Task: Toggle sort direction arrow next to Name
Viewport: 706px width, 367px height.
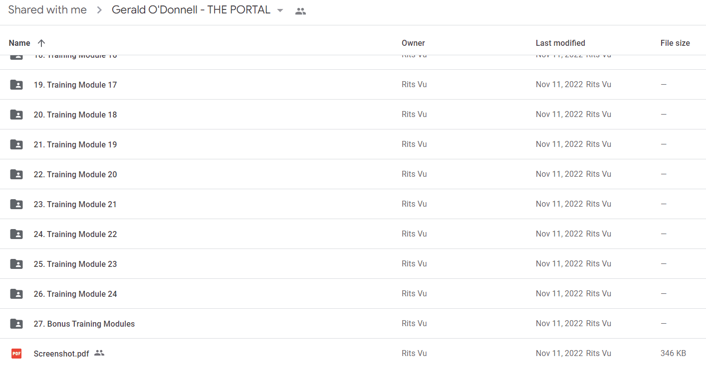Action: 41,43
